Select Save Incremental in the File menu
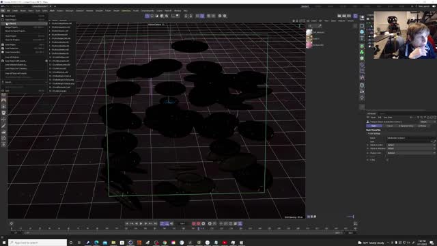This screenshot has width=437, height=246. pyautogui.click(x=13, y=52)
